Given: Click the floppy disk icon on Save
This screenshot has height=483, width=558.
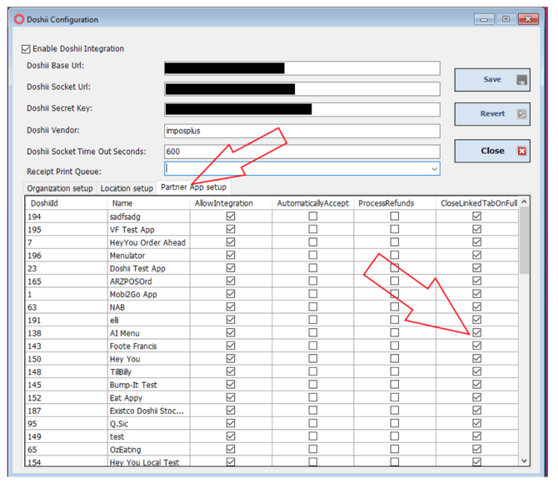Looking at the screenshot, I should pos(521,80).
